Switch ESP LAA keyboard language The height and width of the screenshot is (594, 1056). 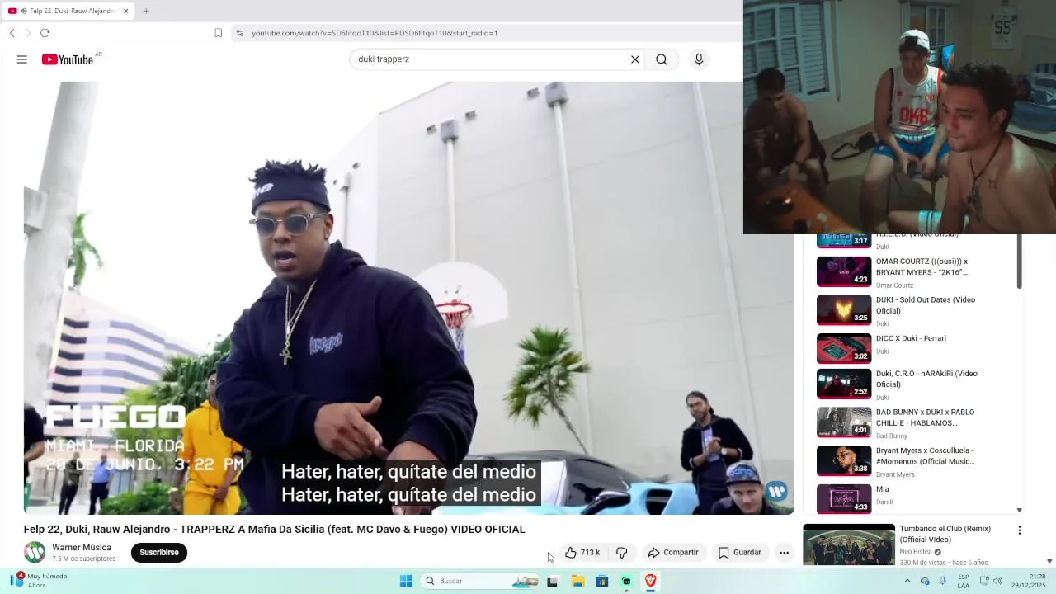964,581
